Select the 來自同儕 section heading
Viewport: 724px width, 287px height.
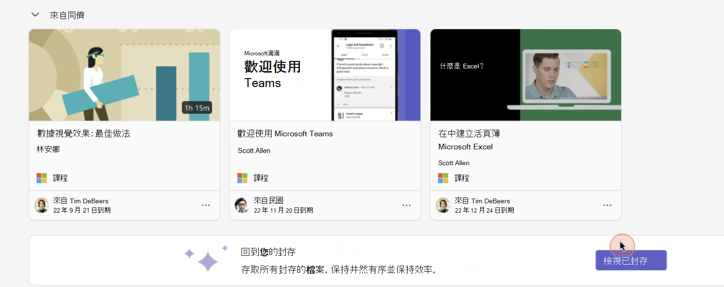pyautogui.click(x=67, y=15)
